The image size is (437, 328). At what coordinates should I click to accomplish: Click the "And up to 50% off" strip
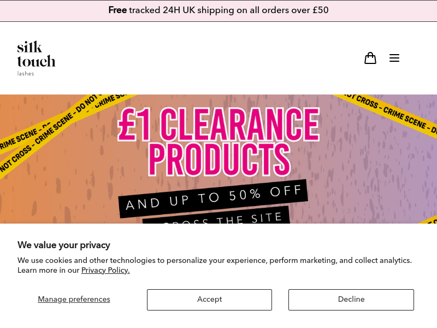pyautogui.click(x=214, y=198)
